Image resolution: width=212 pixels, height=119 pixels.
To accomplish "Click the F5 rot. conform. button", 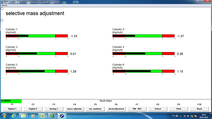I will click(x=96, y=109).
